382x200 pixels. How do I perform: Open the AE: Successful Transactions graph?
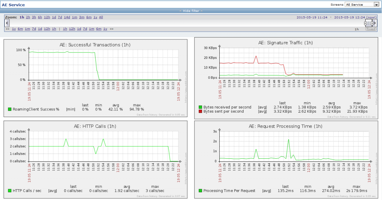(x=95, y=78)
